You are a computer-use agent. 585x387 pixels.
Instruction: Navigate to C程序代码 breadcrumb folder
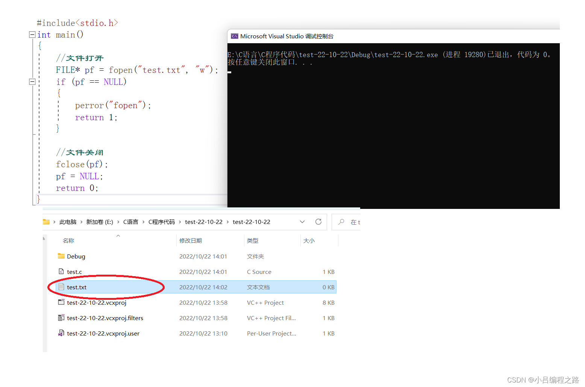click(x=161, y=222)
